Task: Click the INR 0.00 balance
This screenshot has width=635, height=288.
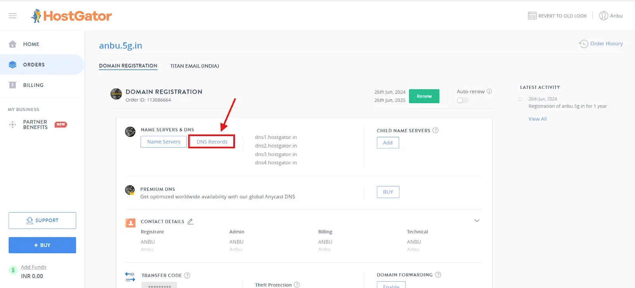Action: click(x=32, y=276)
